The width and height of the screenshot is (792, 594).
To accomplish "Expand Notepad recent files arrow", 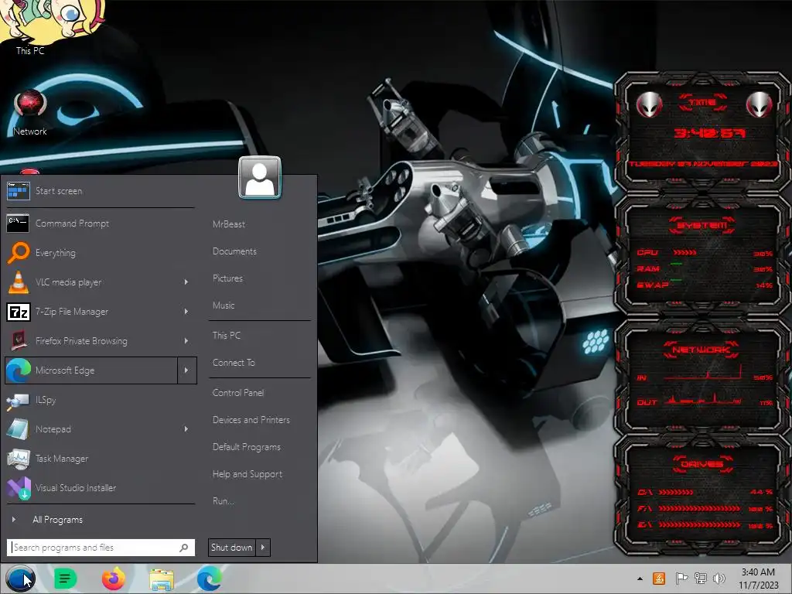I will tap(186, 429).
